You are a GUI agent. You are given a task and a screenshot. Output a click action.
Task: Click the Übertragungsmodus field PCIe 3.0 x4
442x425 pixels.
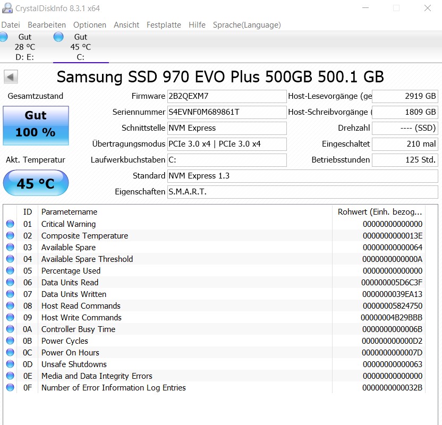[x=227, y=144]
